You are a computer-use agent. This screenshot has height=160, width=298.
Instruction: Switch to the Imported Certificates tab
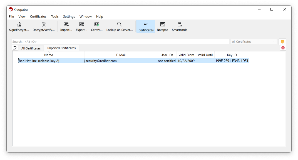coord(61,48)
